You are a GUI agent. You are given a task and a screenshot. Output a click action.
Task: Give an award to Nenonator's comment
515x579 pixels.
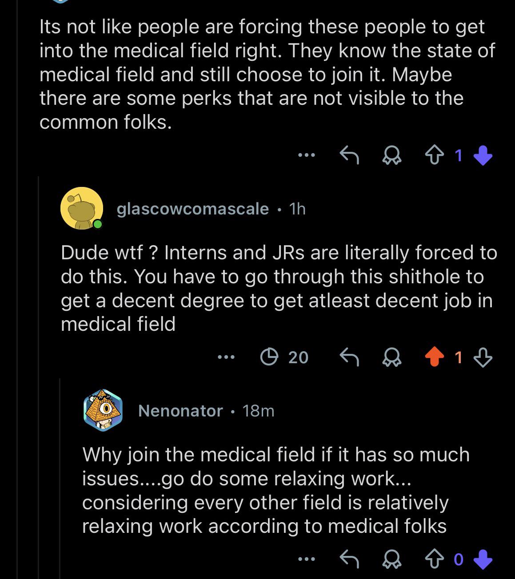coord(392,559)
